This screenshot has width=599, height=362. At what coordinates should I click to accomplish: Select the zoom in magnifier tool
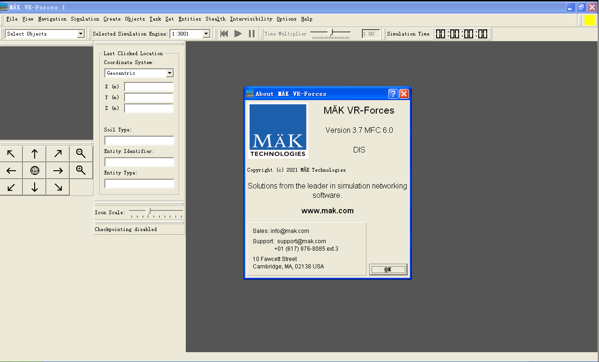tap(81, 170)
